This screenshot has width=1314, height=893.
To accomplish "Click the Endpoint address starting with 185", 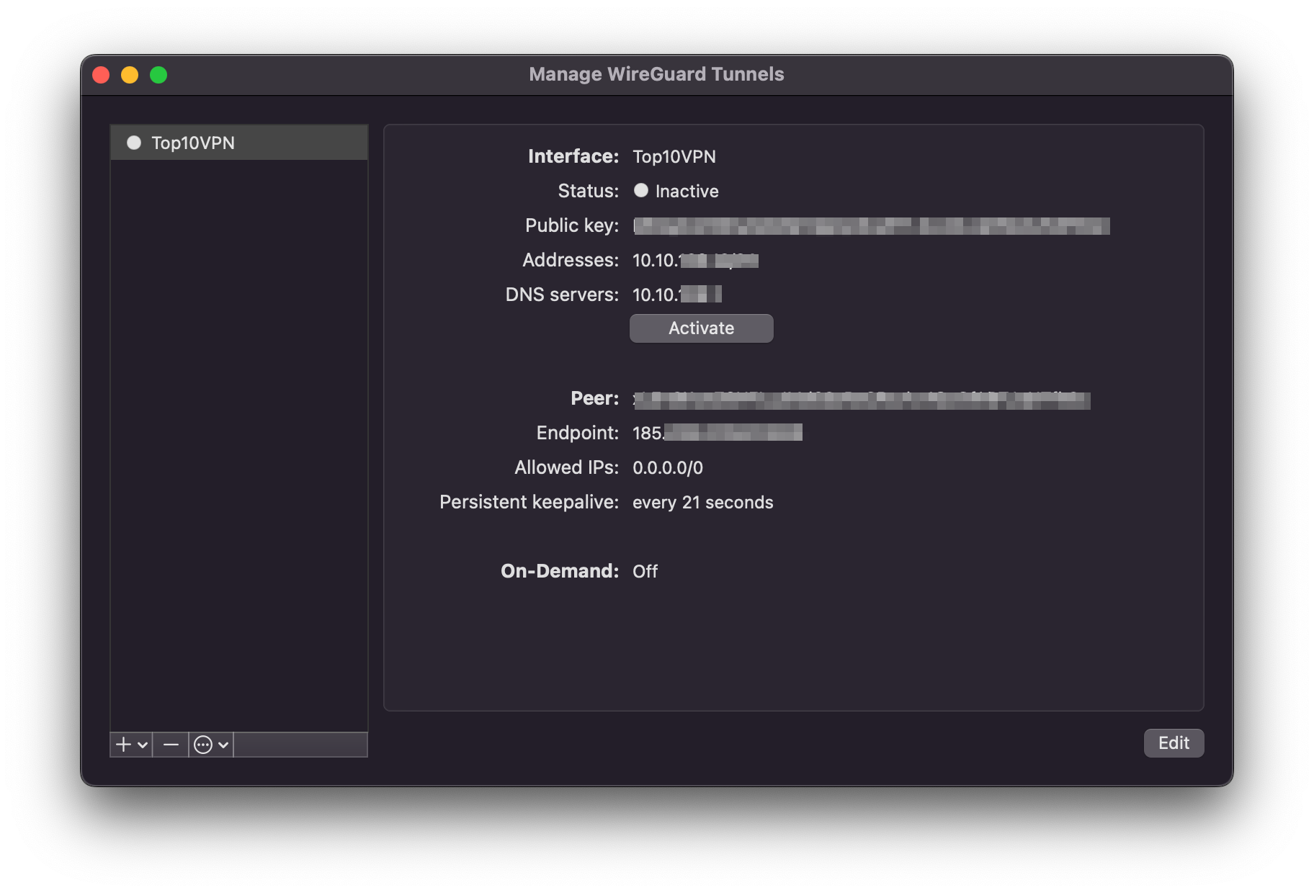I will click(717, 433).
